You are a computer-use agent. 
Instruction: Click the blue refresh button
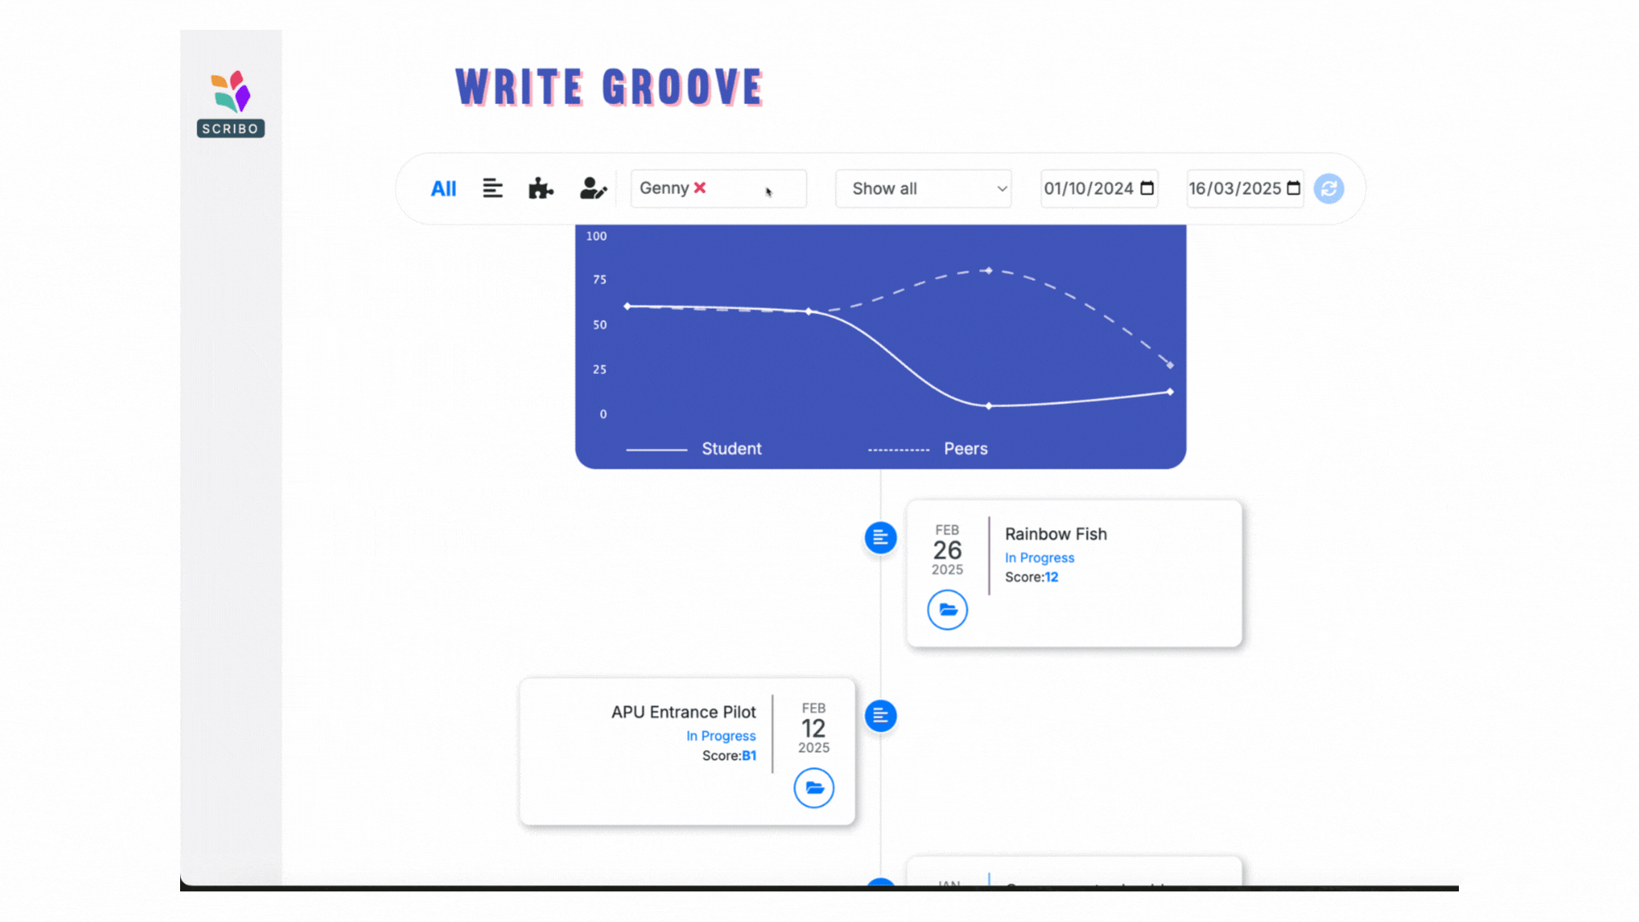tap(1328, 189)
